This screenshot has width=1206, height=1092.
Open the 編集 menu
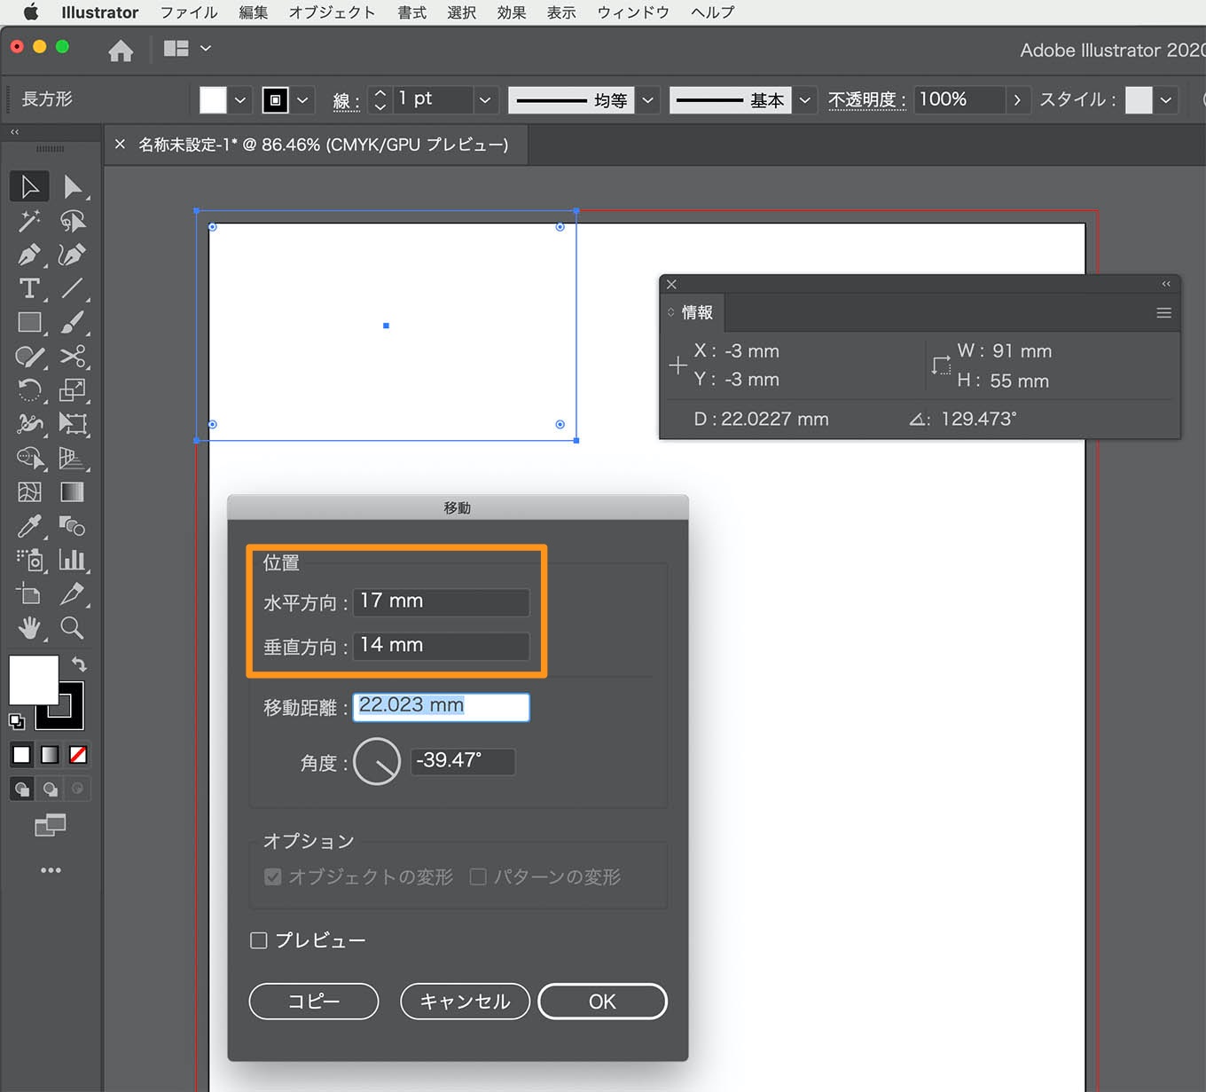coord(254,12)
